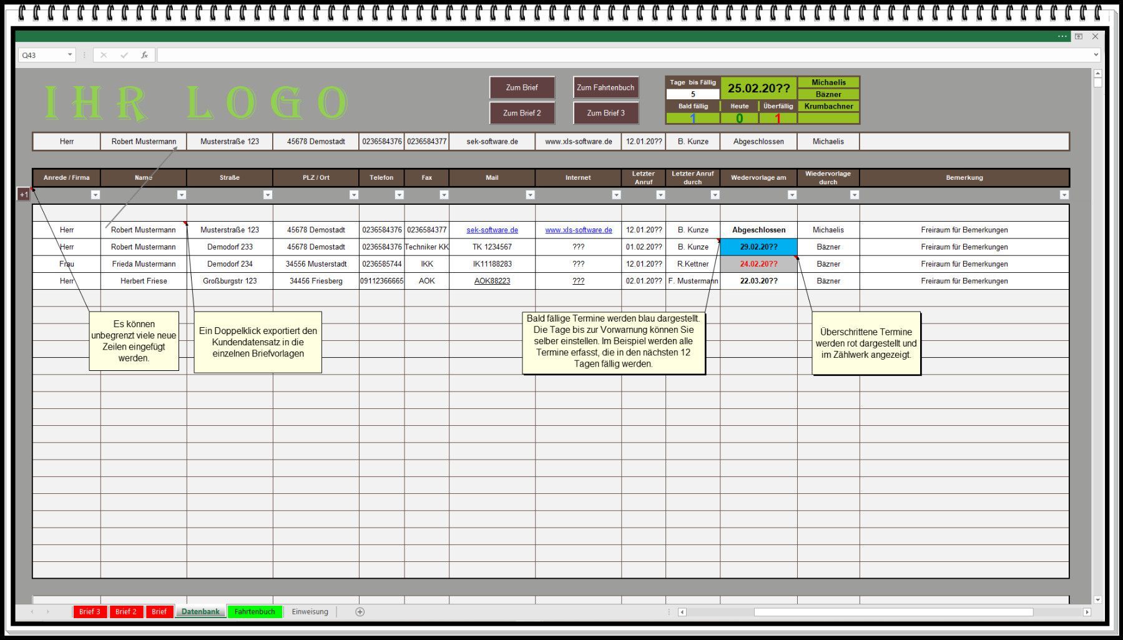Image resolution: width=1123 pixels, height=640 pixels.
Task: Open the Wiedervorlage am filter dropdown
Action: pos(792,195)
